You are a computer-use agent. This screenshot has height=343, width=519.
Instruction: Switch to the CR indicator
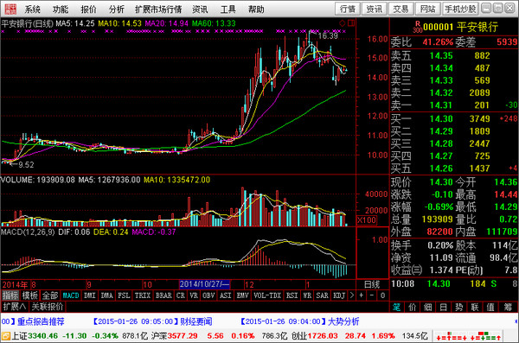(x=181, y=295)
